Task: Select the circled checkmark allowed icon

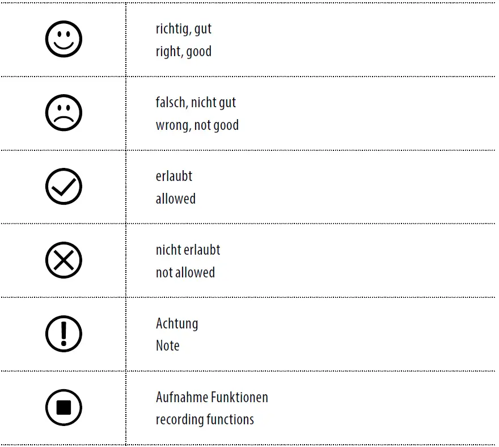Action: click(64, 187)
